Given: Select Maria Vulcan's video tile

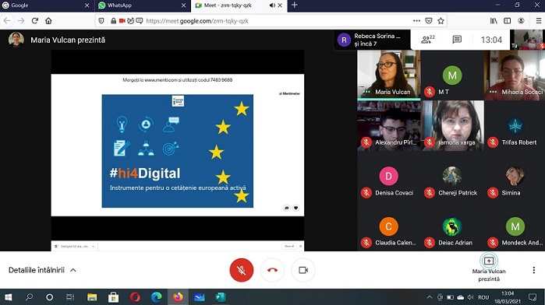Looking at the screenshot, I should pos(388,75).
